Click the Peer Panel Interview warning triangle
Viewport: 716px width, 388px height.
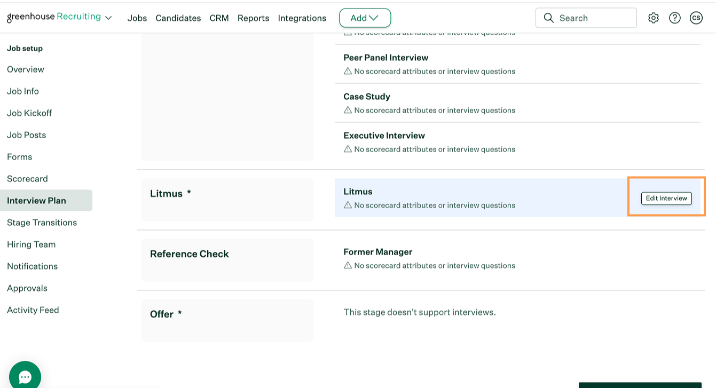point(348,71)
